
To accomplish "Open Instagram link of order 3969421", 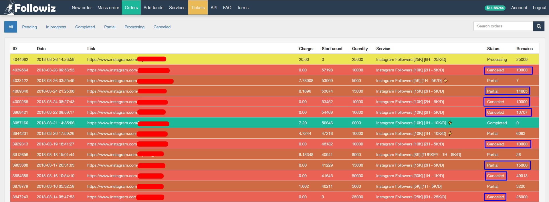I will (x=126, y=112).
